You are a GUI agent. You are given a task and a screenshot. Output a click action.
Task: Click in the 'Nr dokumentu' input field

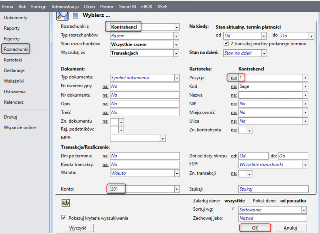click(x=145, y=95)
